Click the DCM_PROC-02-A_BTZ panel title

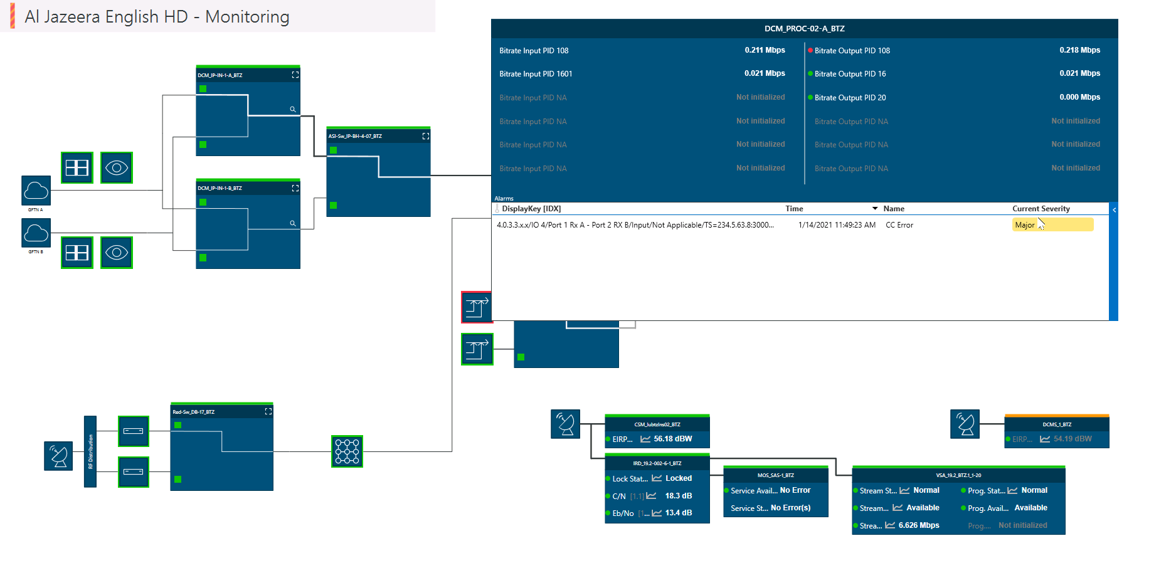[804, 29]
